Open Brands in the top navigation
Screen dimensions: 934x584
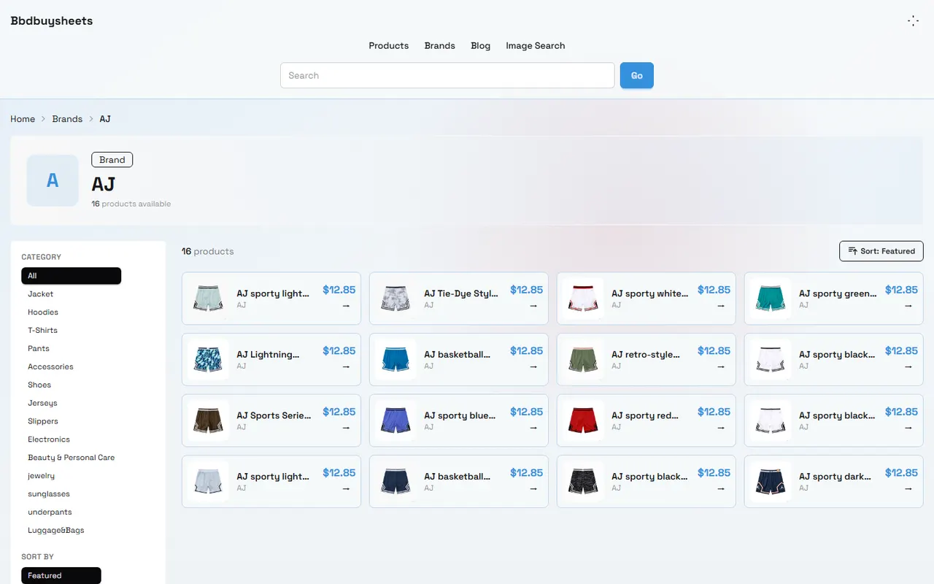coord(440,45)
